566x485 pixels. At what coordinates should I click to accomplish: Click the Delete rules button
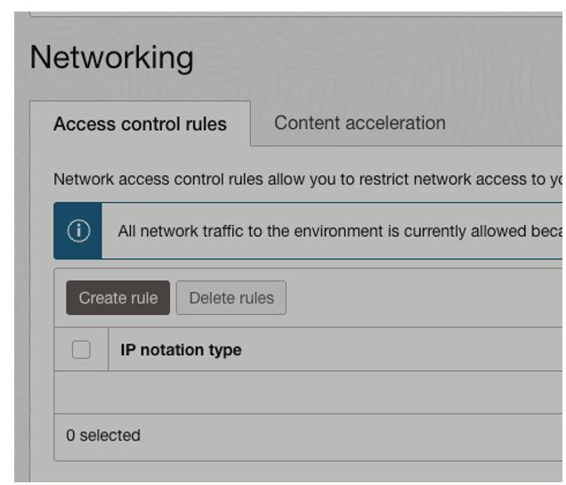coord(231,298)
